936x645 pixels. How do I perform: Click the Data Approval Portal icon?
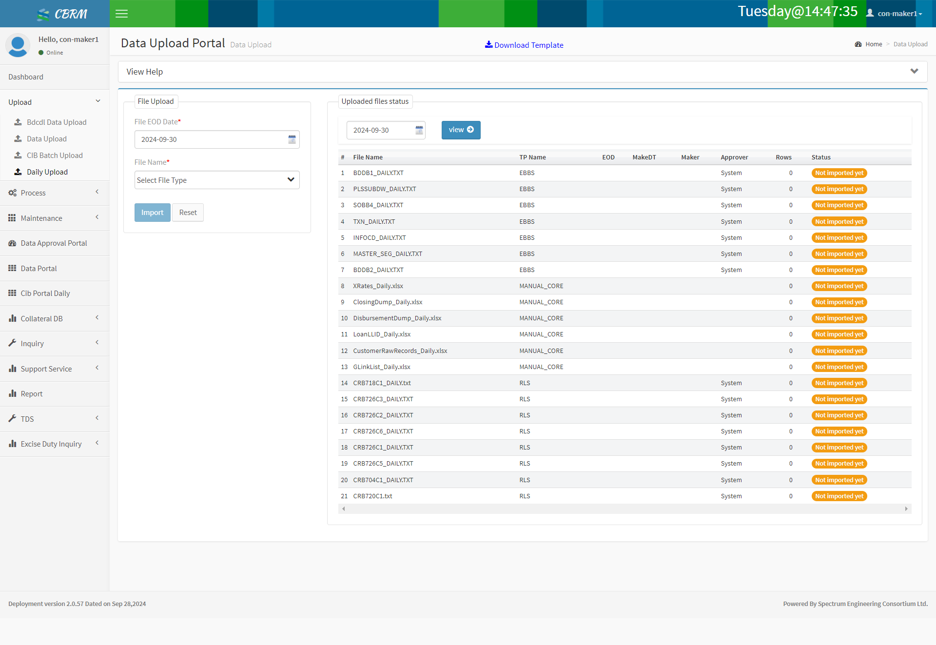pos(12,243)
